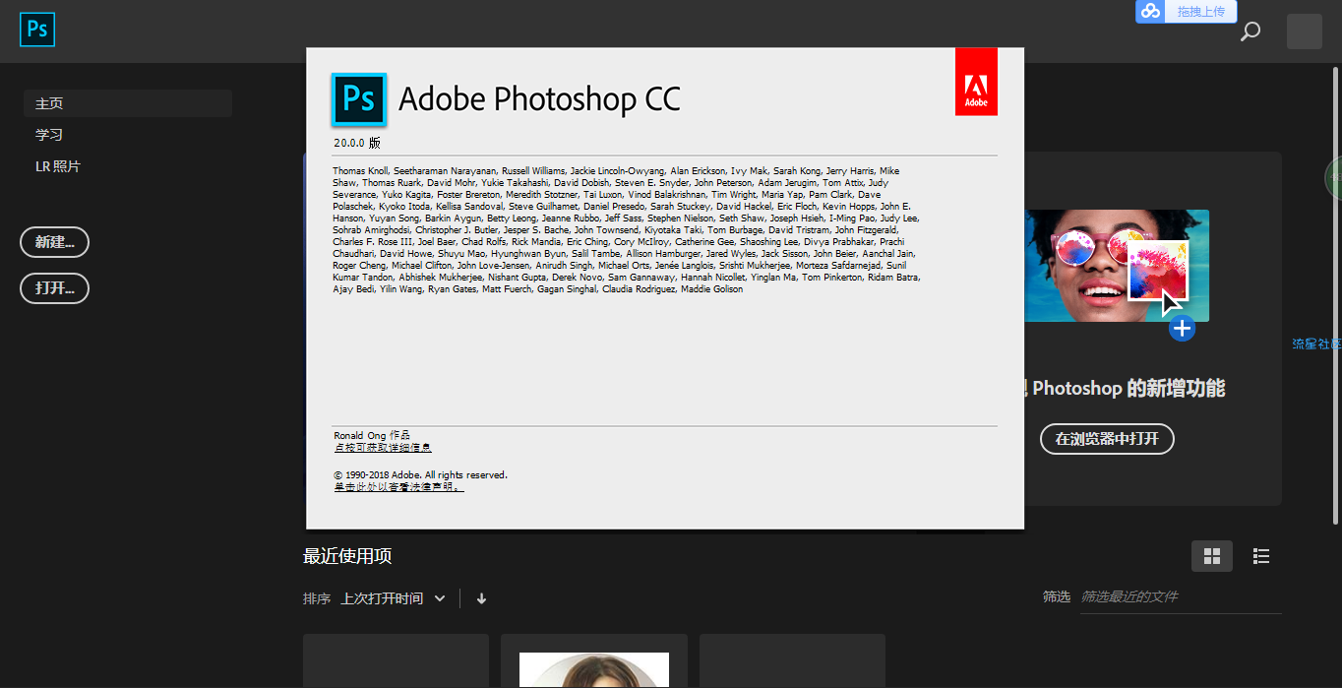This screenshot has height=688, width=1342.
Task: Click the 在浏览器中打开 button
Action: (1107, 439)
